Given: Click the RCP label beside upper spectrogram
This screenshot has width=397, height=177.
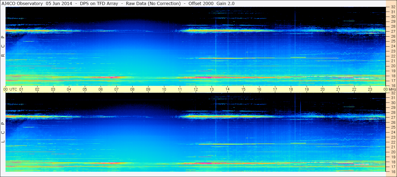Looking at the screenshot, I should 3,46.
